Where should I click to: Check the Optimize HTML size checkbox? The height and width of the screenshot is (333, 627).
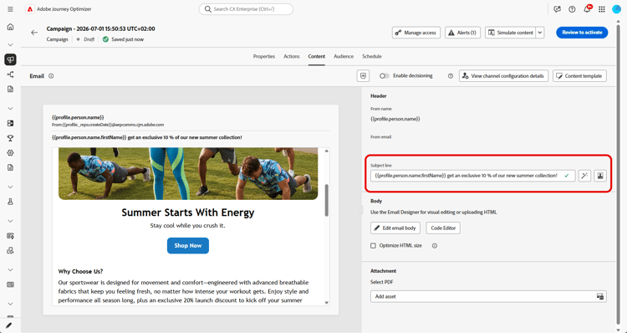(x=373, y=246)
